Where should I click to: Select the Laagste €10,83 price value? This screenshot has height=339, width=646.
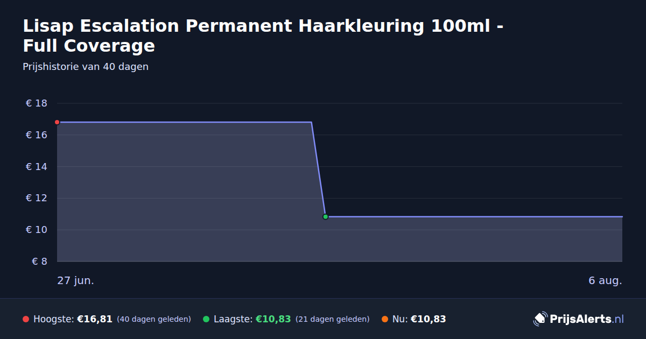click(x=273, y=319)
